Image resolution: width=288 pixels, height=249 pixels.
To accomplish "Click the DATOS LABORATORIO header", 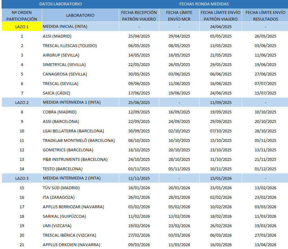I will click(x=61, y=4).
